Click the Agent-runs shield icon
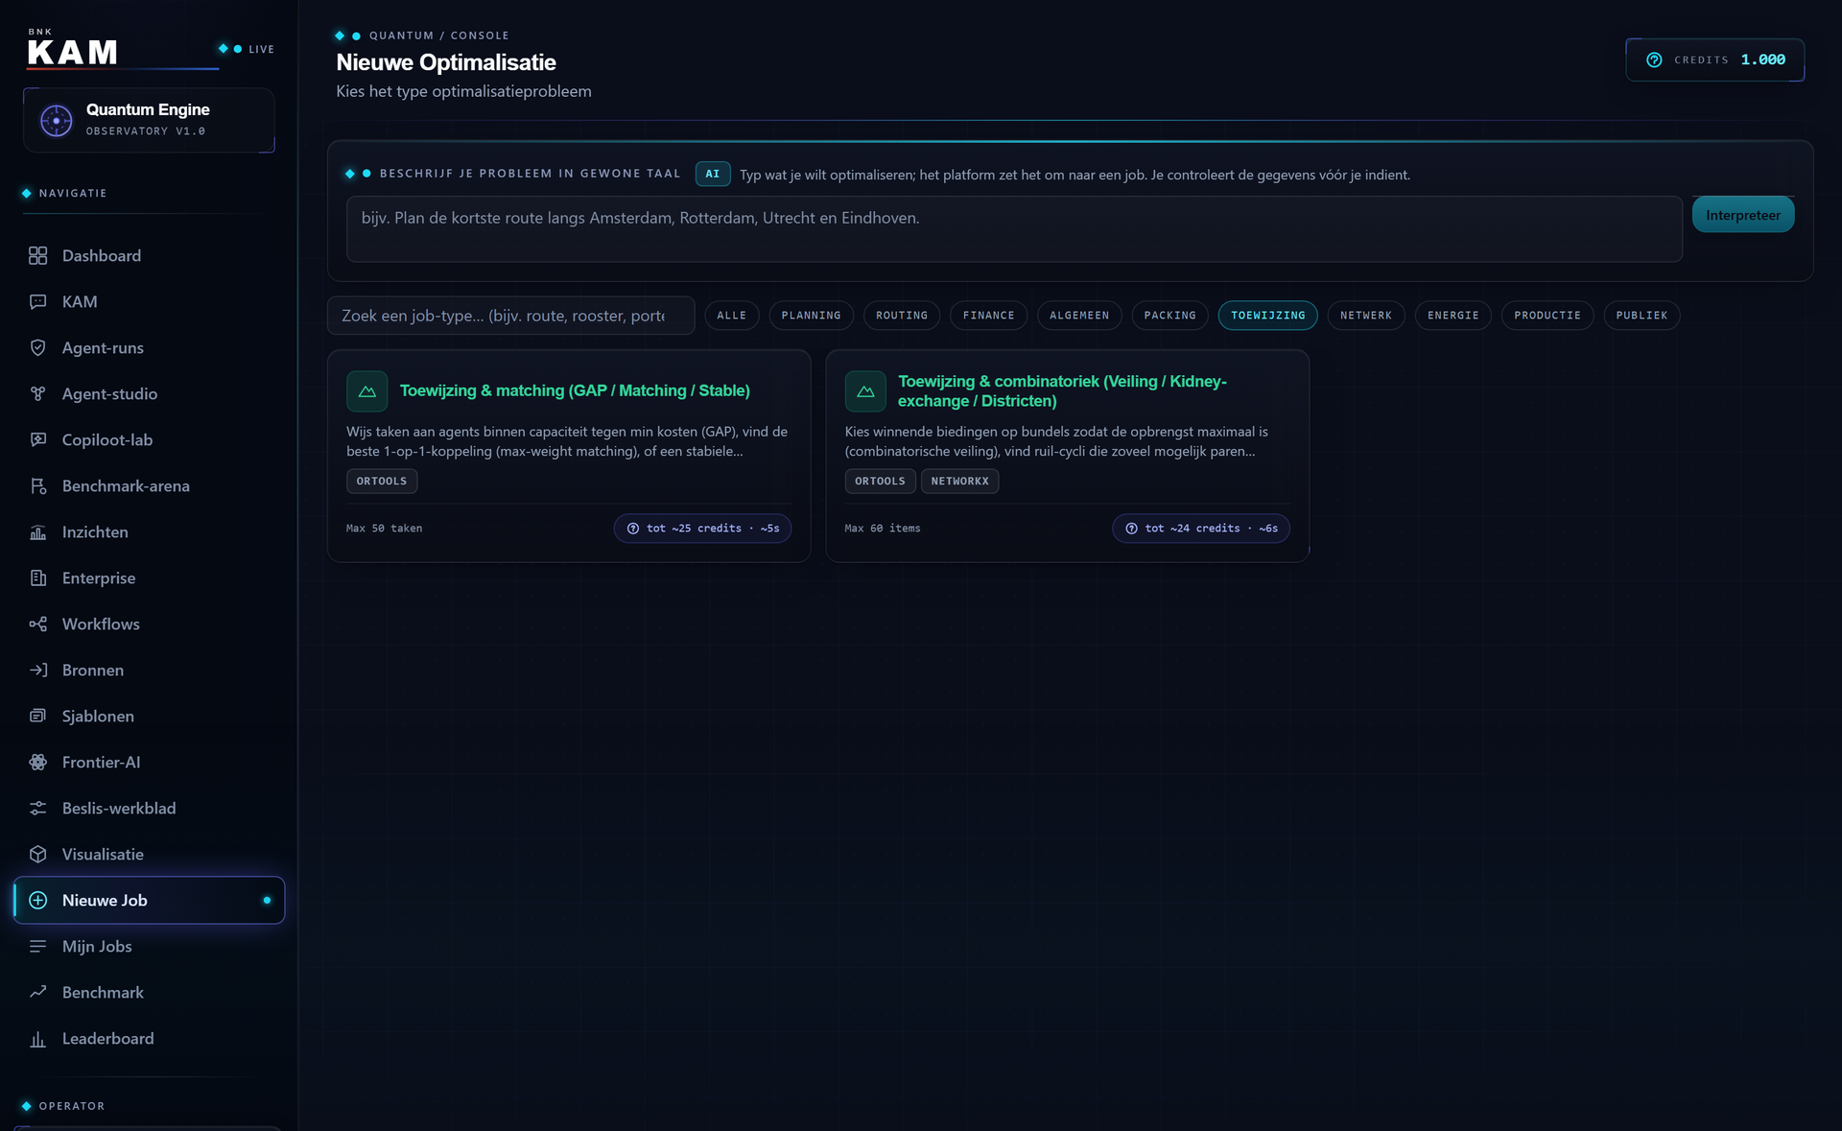Screen dimensions: 1842x1131 coord(37,347)
